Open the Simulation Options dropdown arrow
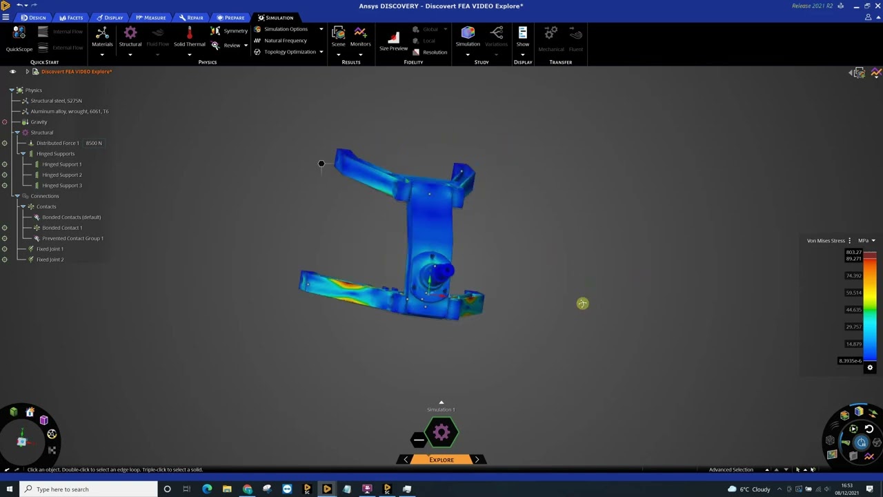 pos(321,30)
